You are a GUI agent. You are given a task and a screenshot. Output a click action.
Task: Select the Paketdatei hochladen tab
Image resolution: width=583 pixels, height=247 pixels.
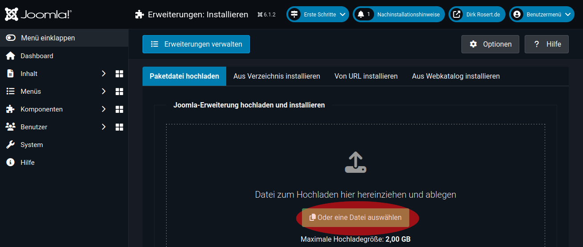pyautogui.click(x=184, y=76)
